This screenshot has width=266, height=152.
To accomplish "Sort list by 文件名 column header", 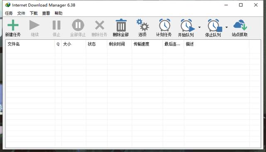I will click(30, 44).
